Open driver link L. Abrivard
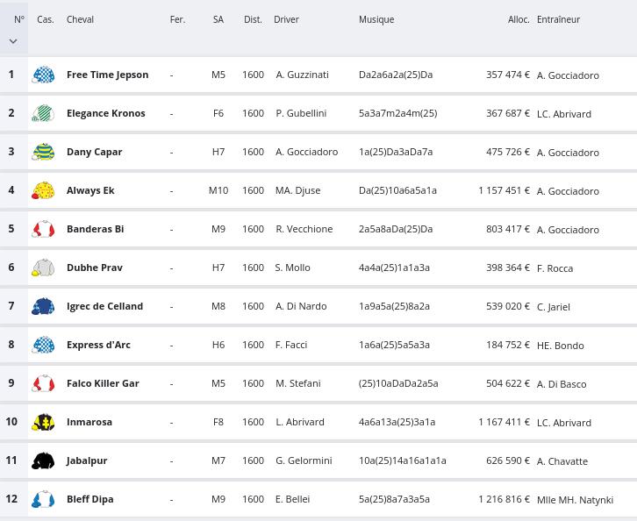 [x=300, y=422]
